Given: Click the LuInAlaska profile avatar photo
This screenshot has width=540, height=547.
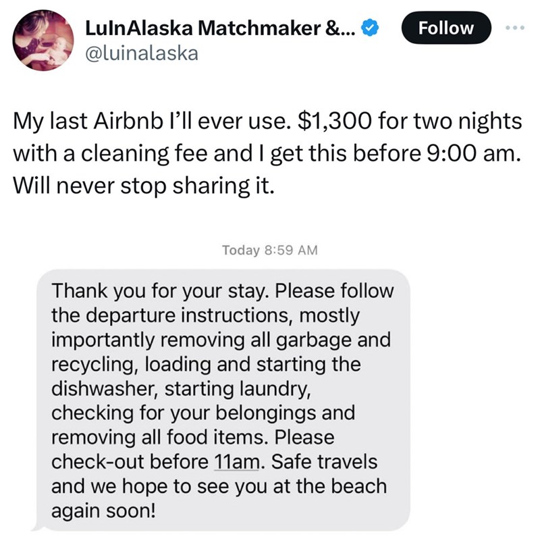Looking at the screenshot, I should click(x=43, y=41).
